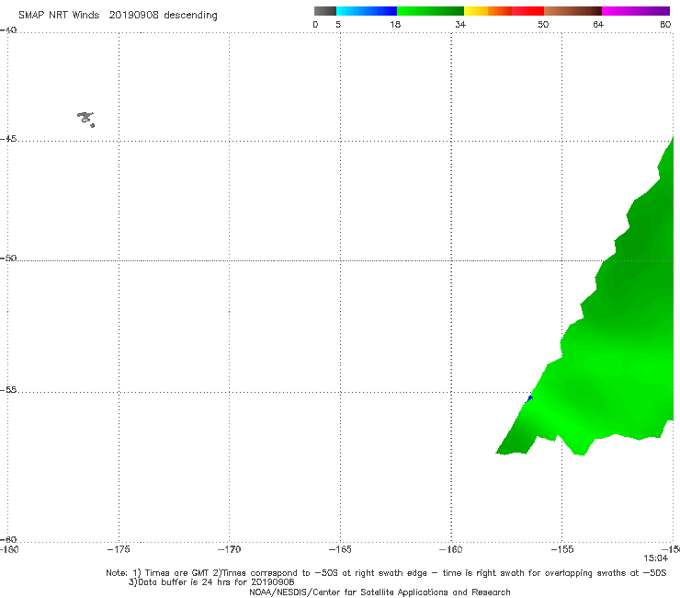
Task: Click the color bar label '34'
Action: click(460, 24)
